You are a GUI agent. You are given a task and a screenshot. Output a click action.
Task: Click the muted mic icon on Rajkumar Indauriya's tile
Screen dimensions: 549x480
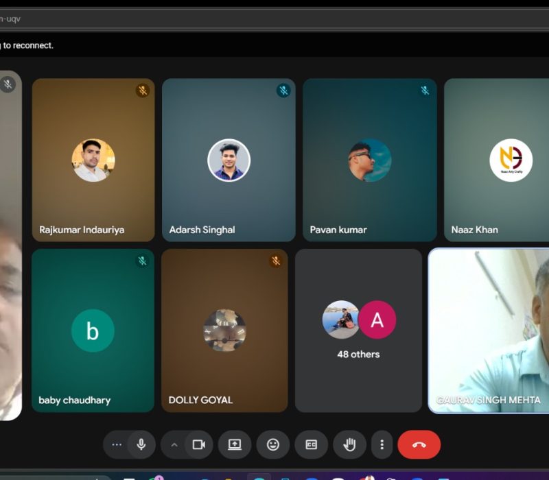142,91
